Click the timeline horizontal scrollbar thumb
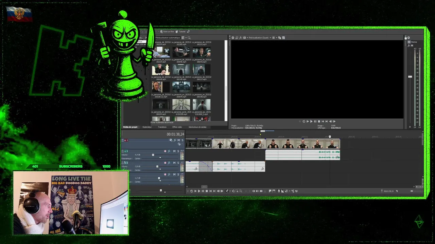This screenshot has width=435, height=244. (204, 186)
